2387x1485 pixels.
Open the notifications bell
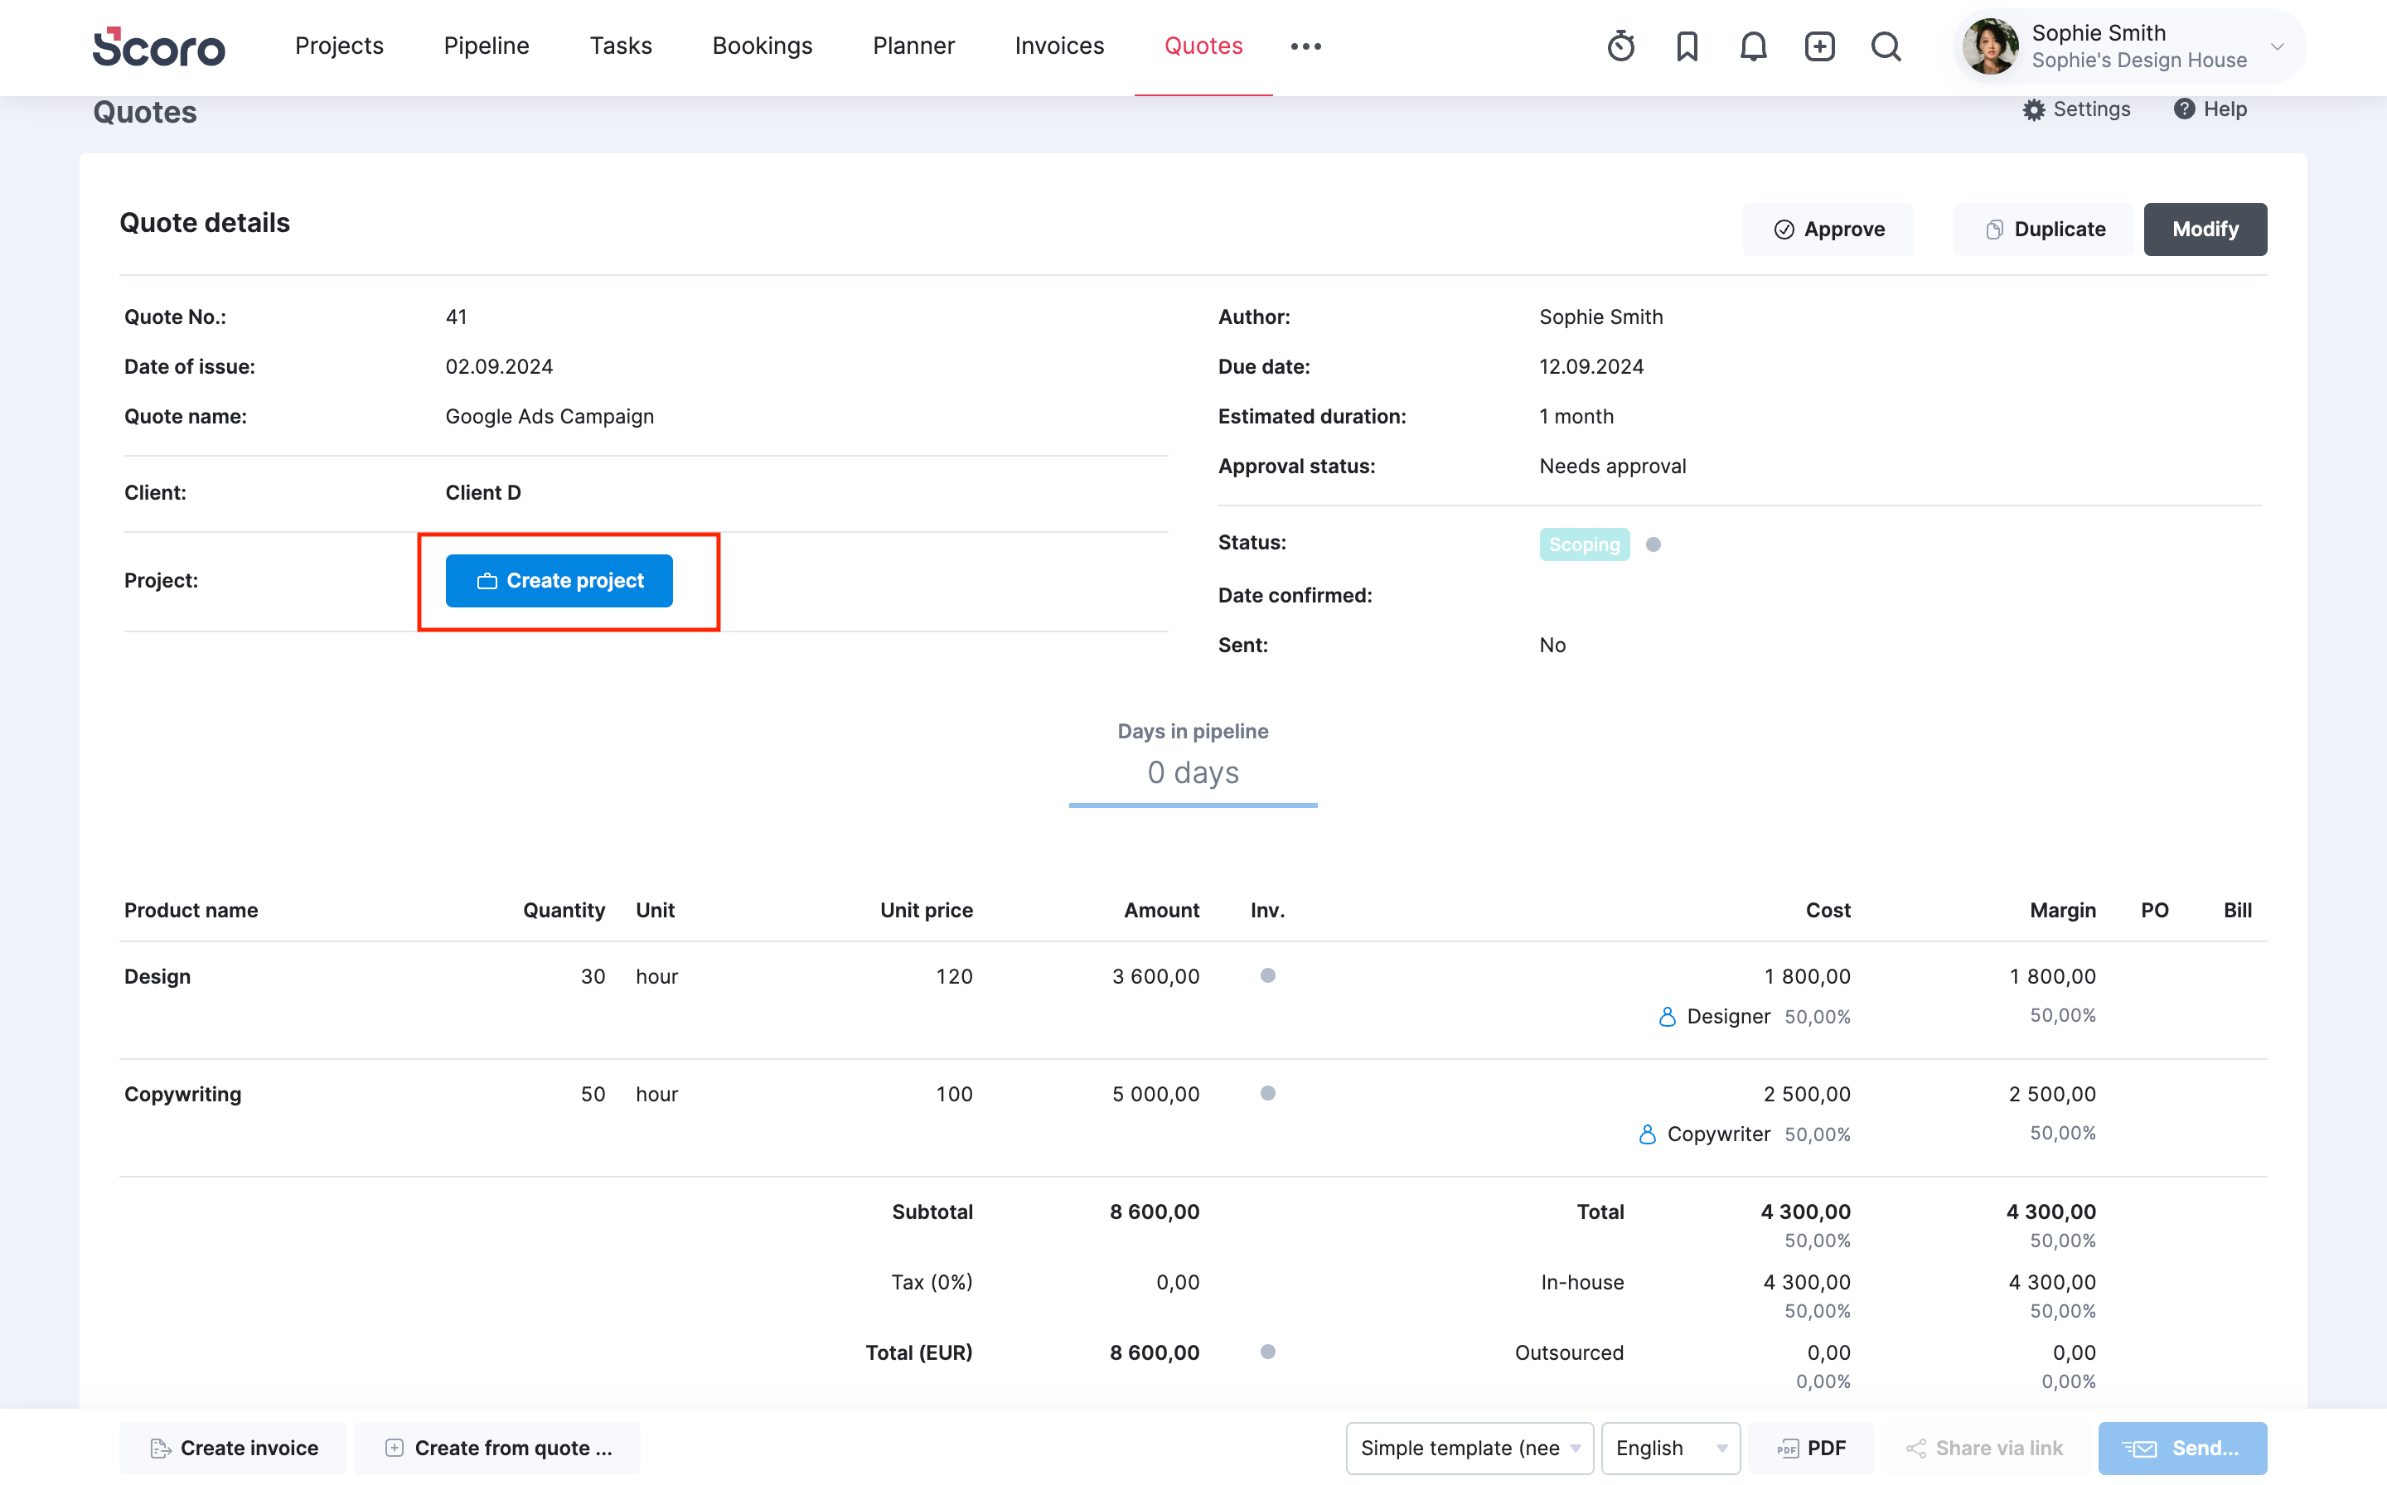1754,46
